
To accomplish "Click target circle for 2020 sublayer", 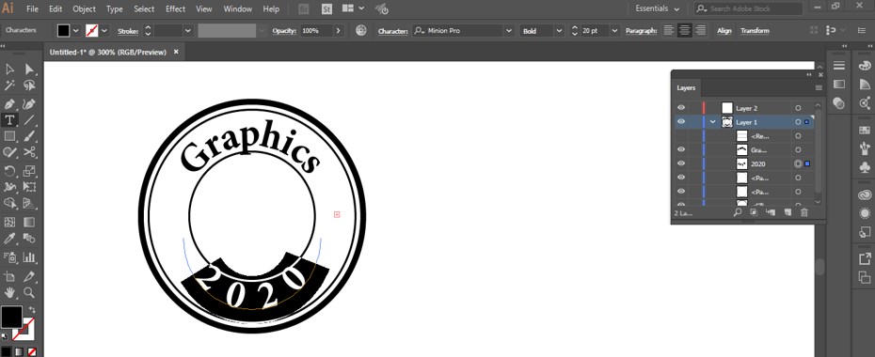I will [x=798, y=163].
